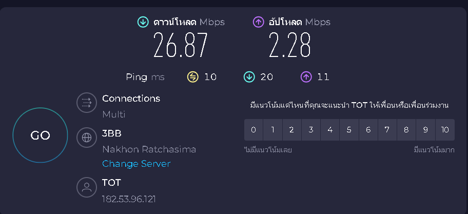Click the teal download ping icon
The image size is (468, 214).
[x=249, y=77]
